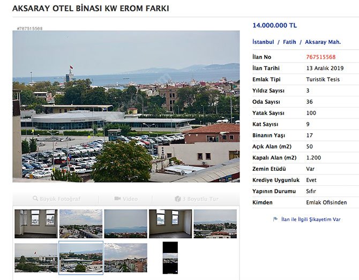
Task: Click the İlan ile İlgili Şikayetim Var link
Action: click(310, 219)
